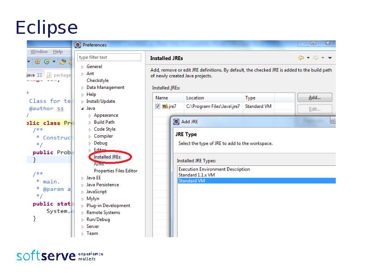Select the General preferences category
This screenshot has height=278, width=370.
coord(94,67)
